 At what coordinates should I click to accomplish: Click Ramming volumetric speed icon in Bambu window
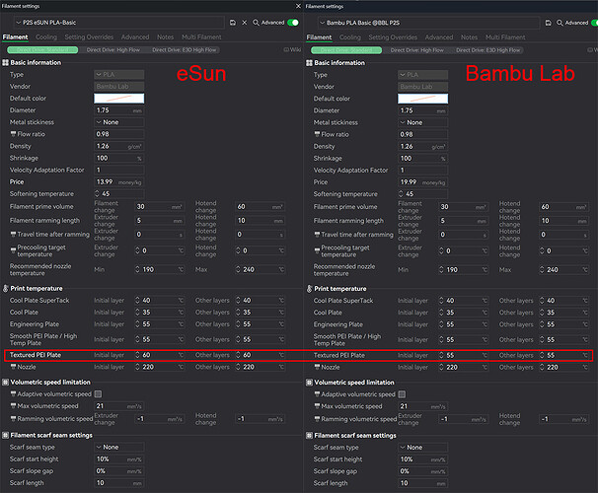[317, 419]
